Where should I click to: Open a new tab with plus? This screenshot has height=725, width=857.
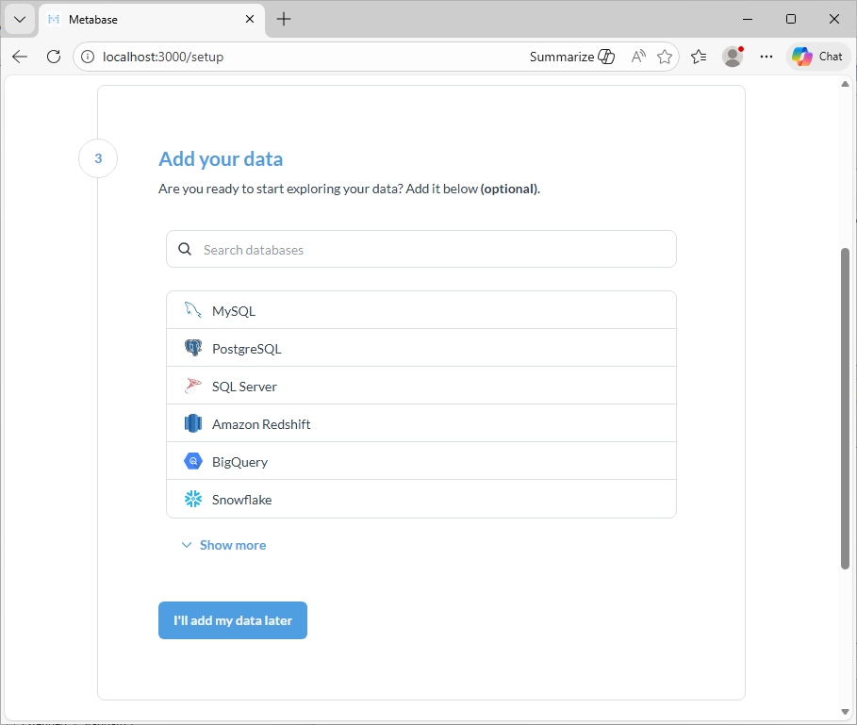[284, 19]
